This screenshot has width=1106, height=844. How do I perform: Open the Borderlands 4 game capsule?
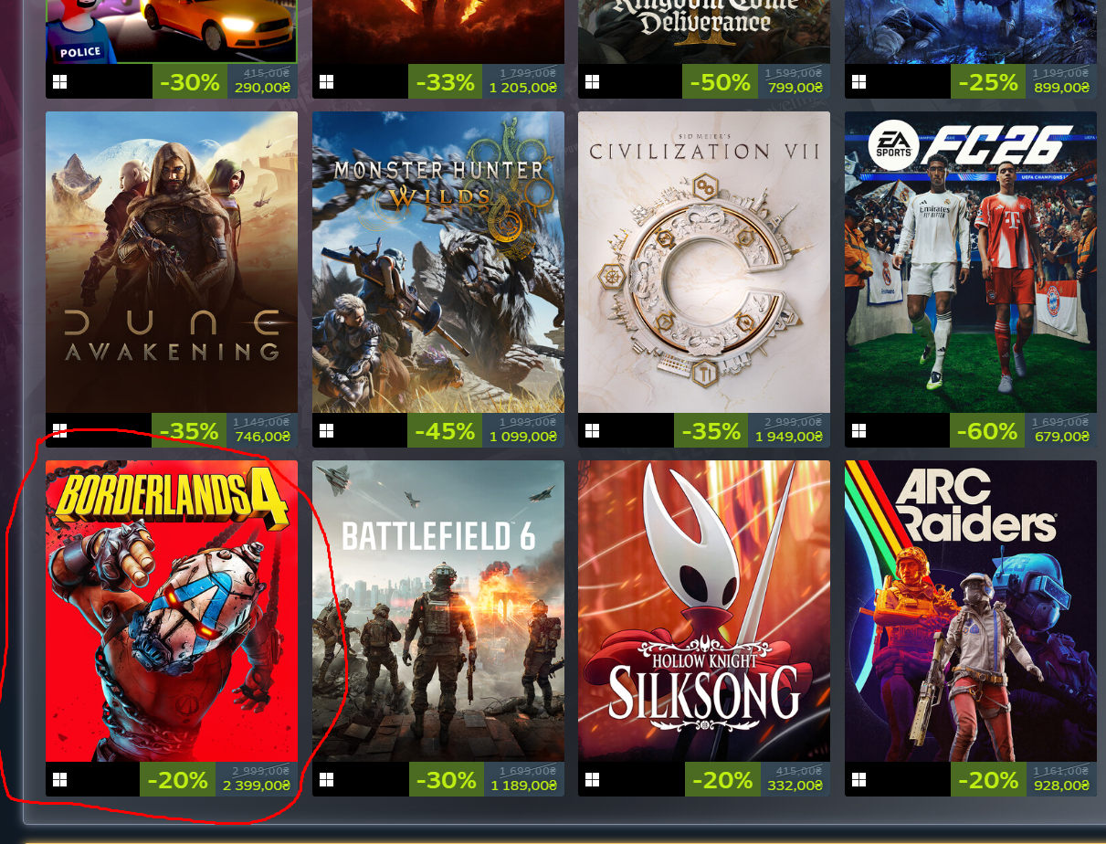point(172,611)
